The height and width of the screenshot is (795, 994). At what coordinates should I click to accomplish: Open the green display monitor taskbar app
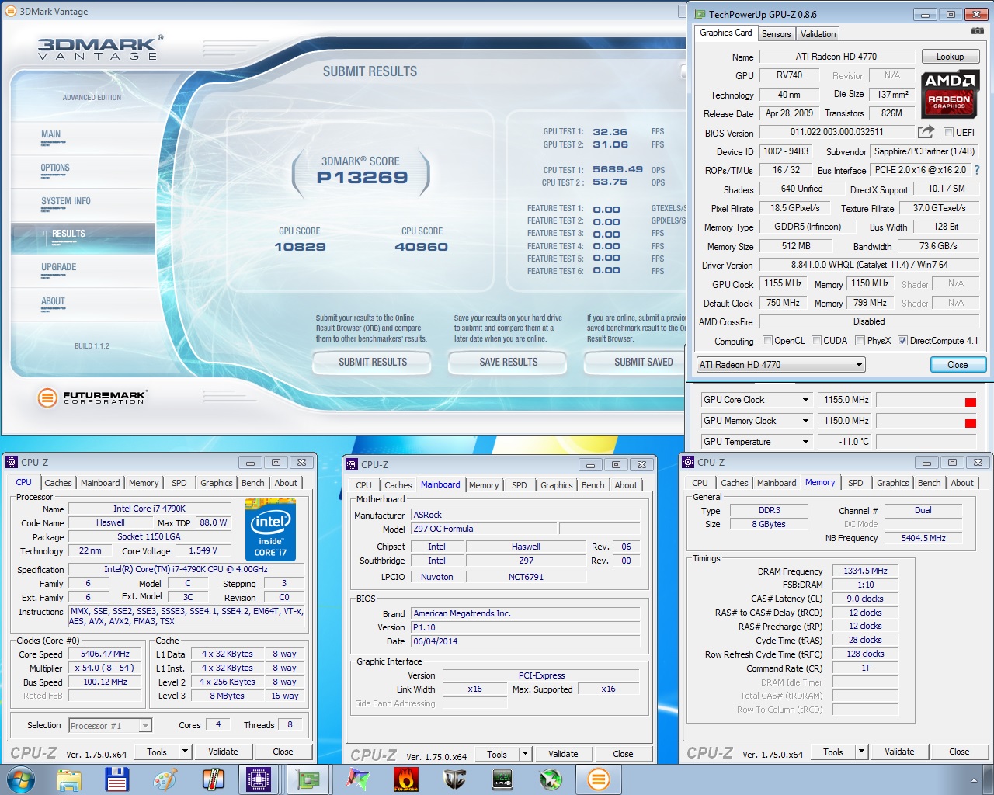[502, 779]
